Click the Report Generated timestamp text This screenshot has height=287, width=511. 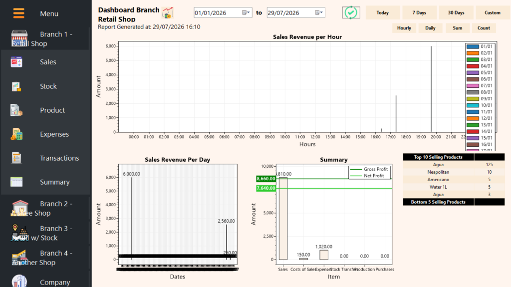[x=149, y=27]
